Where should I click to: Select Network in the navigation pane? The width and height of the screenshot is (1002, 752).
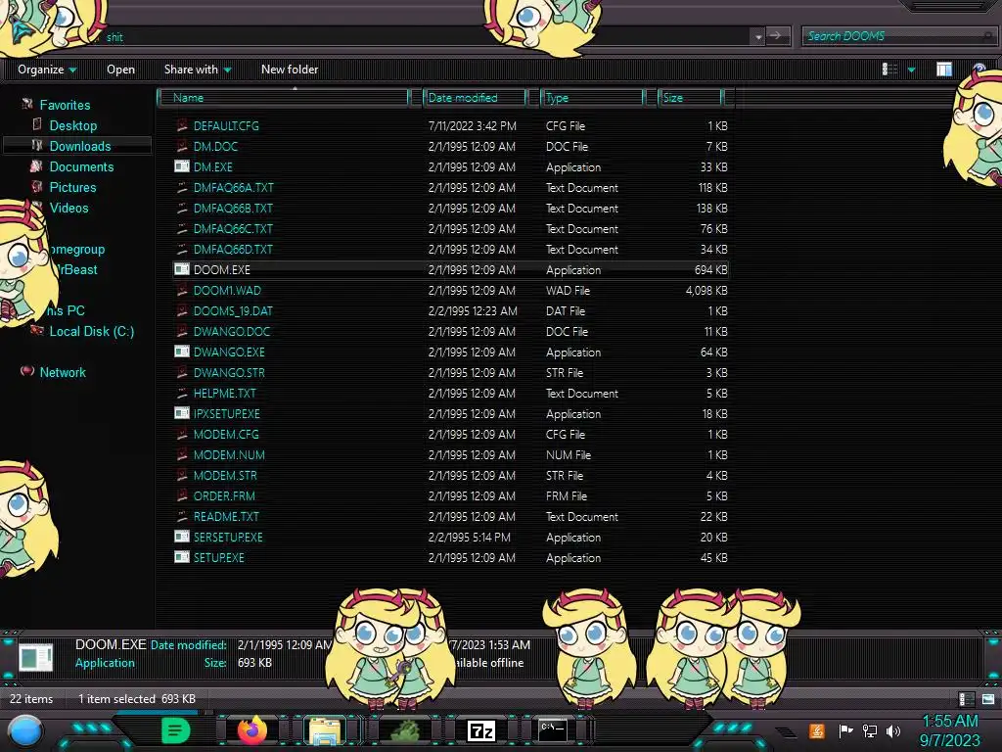click(63, 372)
